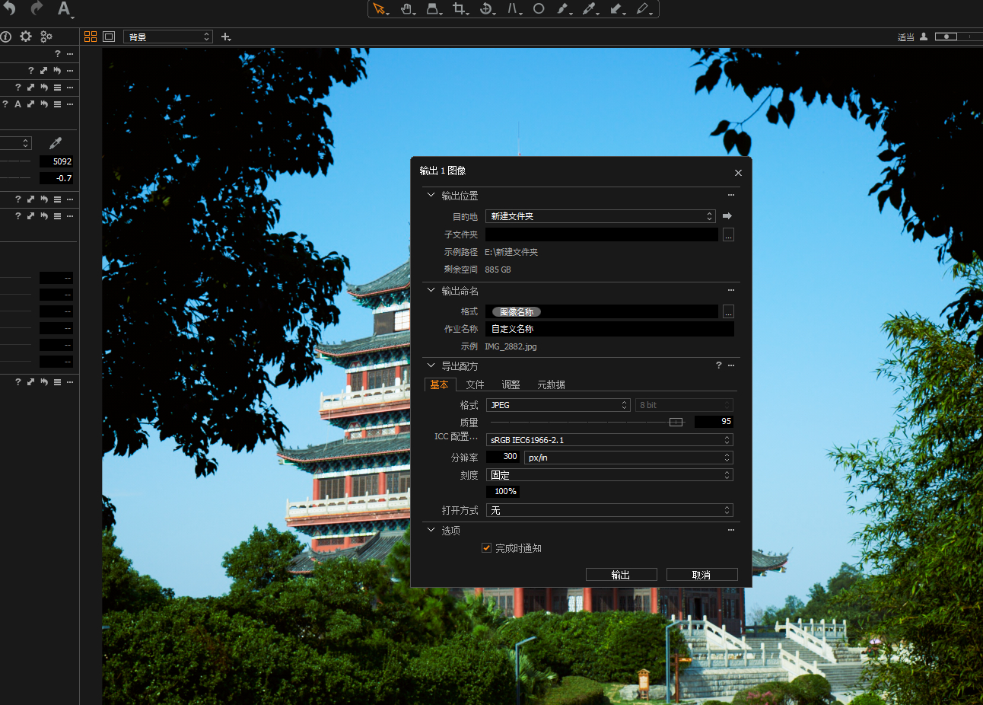Switch to the 基本 tab
Screen dimensions: 983x705
coord(440,384)
